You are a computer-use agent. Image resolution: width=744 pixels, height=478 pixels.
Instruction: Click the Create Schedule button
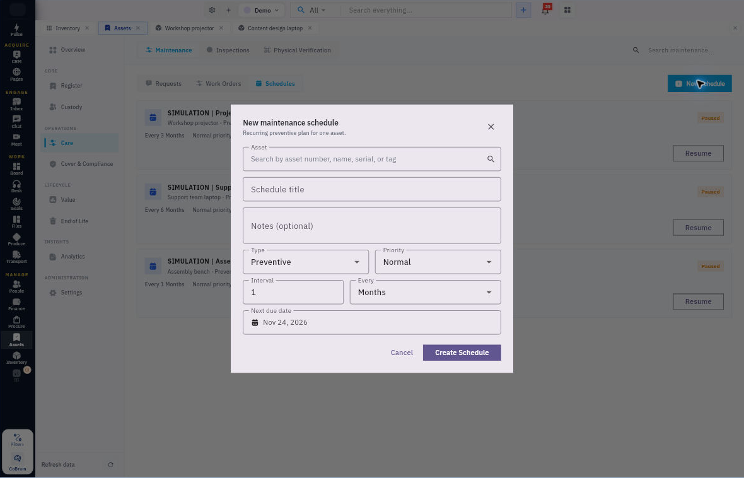(x=462, y=353)
